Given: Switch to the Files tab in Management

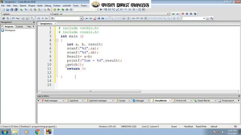Looking at the screenshot, I should tap(29, 27).
